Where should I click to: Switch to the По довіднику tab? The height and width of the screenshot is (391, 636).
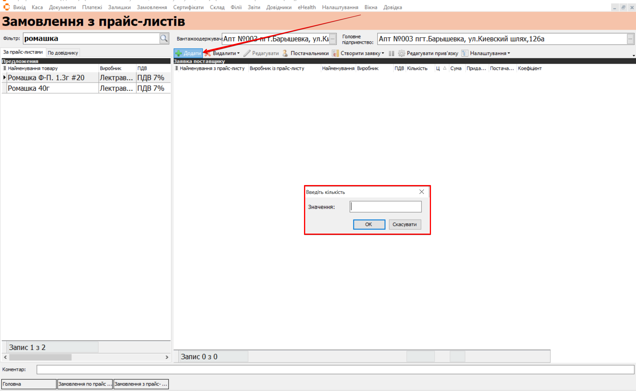point(63,53)
